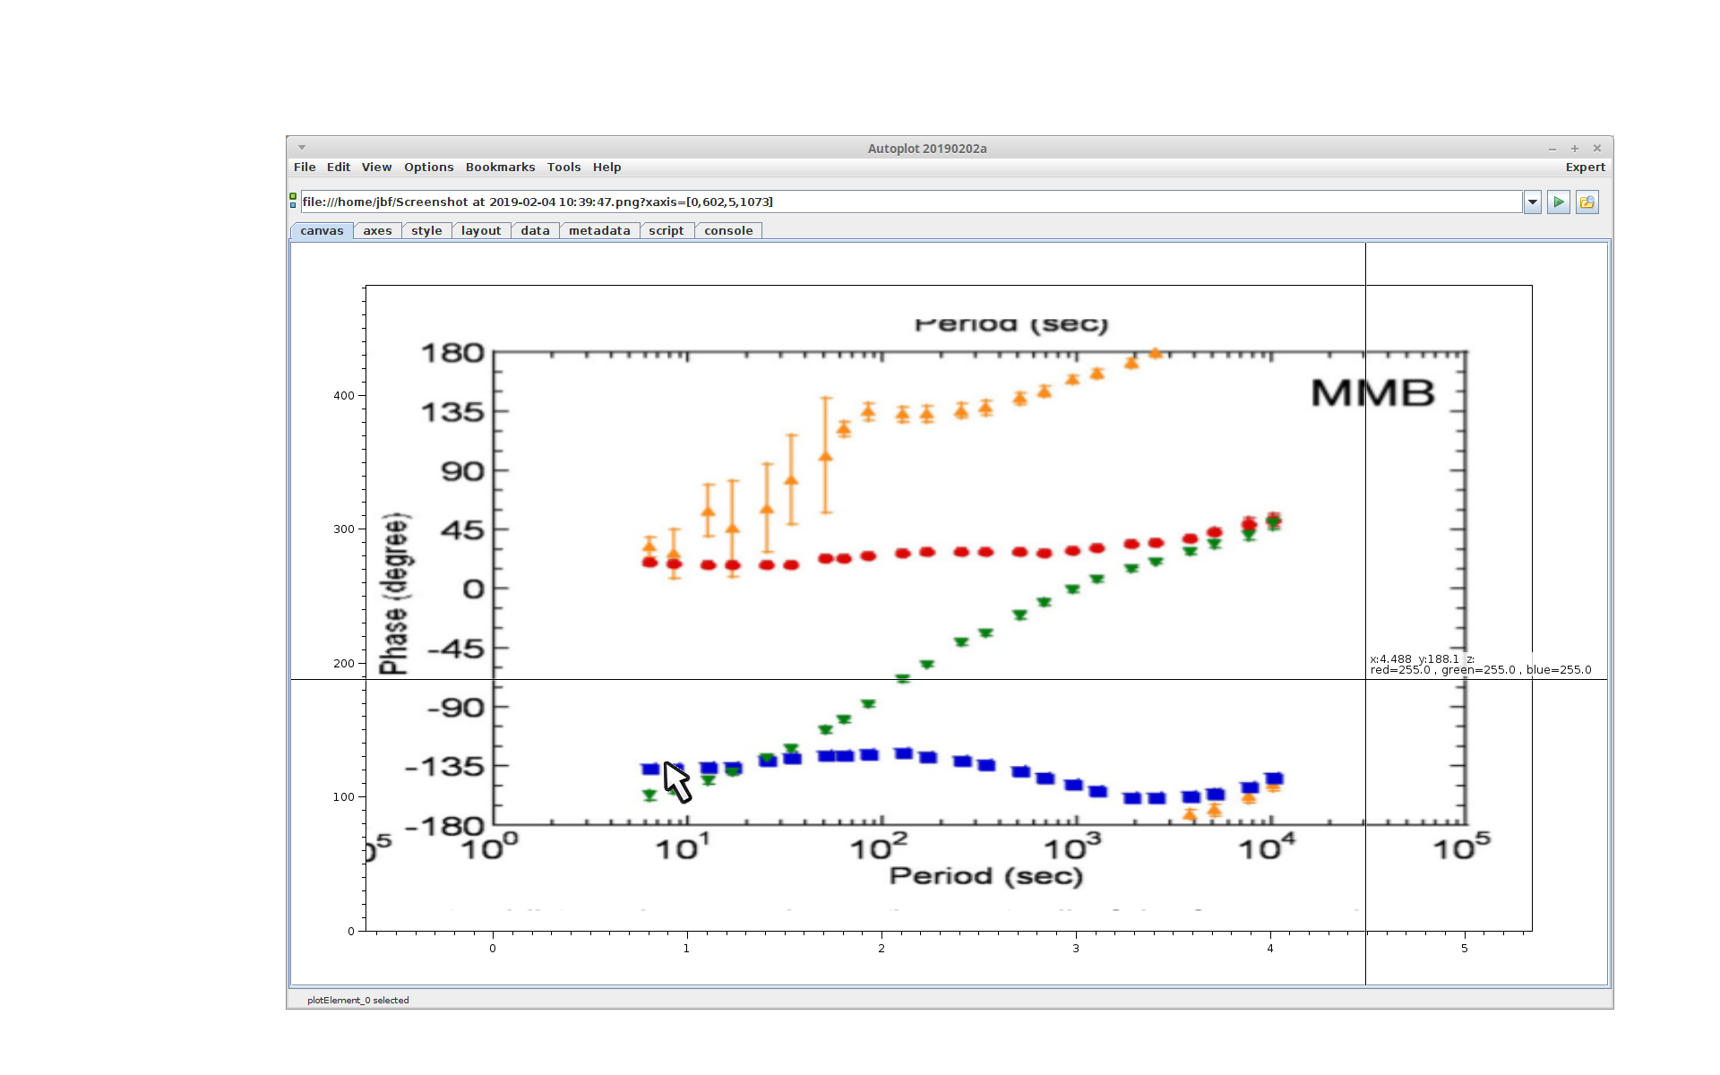Click the y-axis tick label 300

344,529
